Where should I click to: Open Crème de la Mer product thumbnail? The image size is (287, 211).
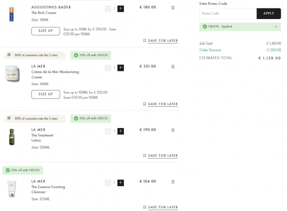click(12, 73)
